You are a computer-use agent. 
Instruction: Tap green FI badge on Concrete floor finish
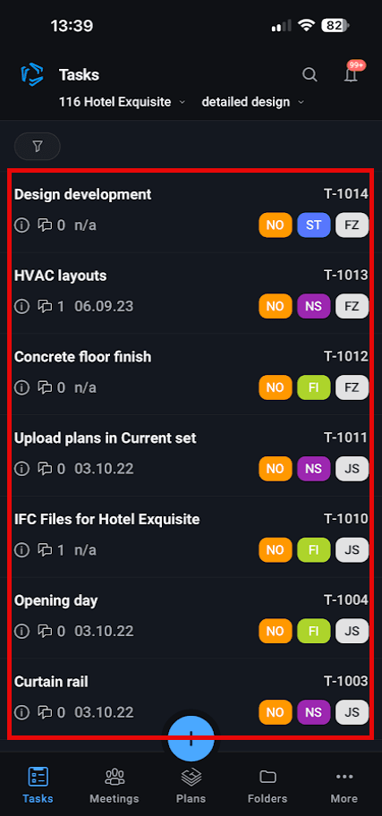314,387
